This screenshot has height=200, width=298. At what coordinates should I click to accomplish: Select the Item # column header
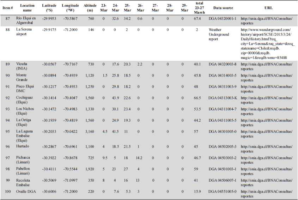(7, 8)
